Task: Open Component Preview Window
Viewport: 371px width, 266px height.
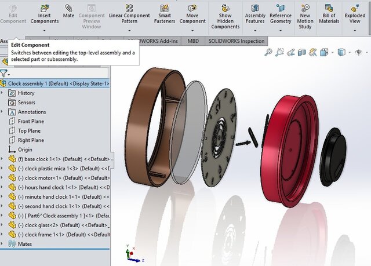Action: [92, 17]
